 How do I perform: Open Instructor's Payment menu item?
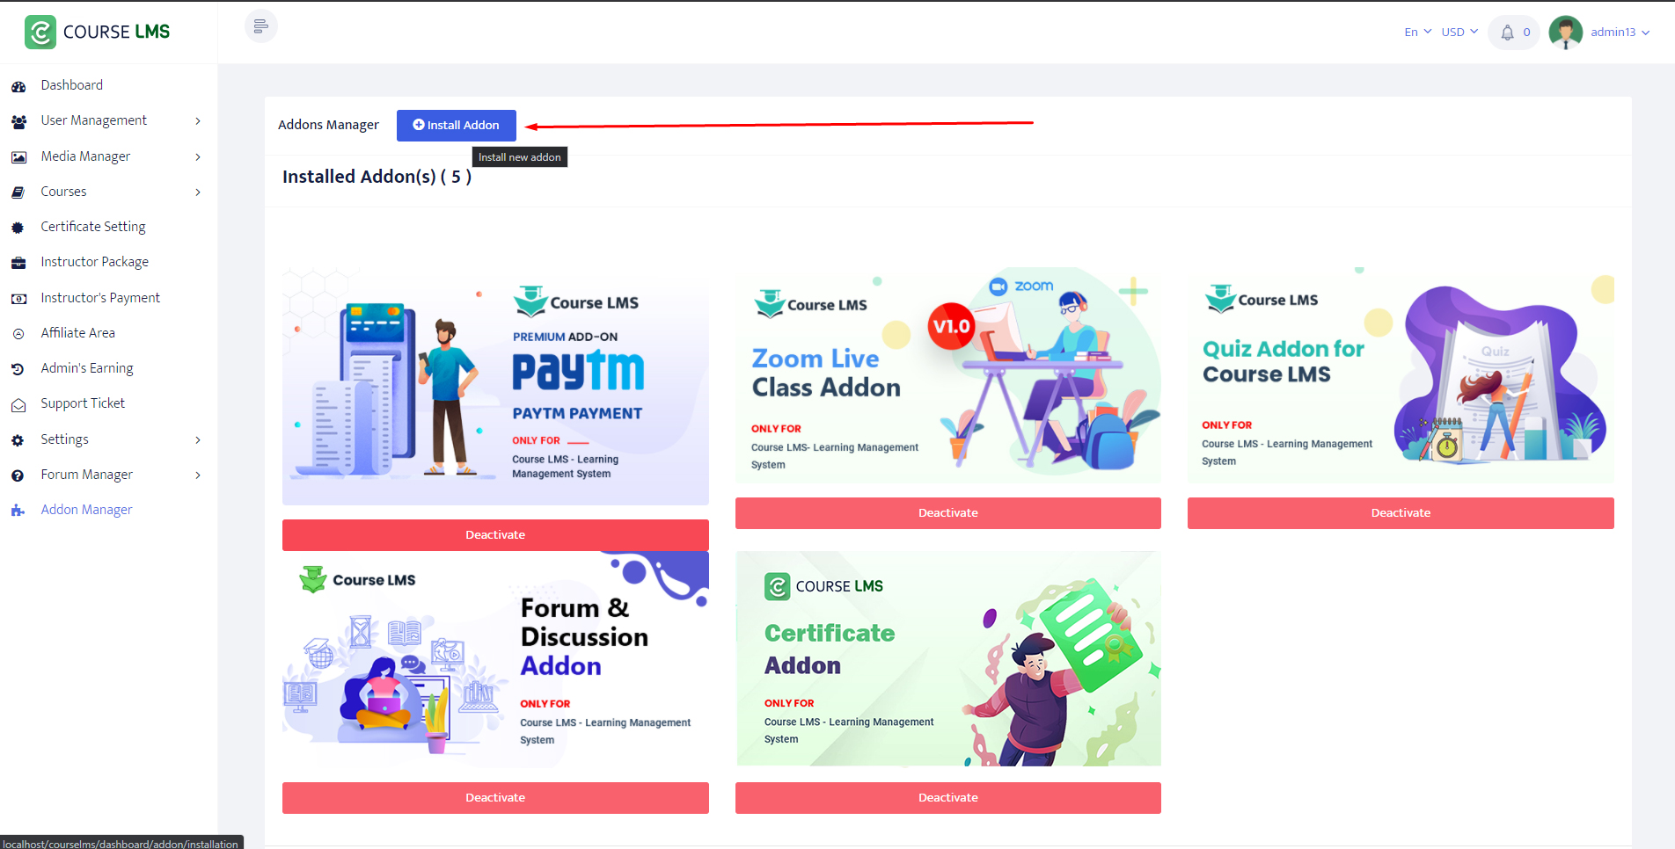pyautogui.click(x=100, y=298)
